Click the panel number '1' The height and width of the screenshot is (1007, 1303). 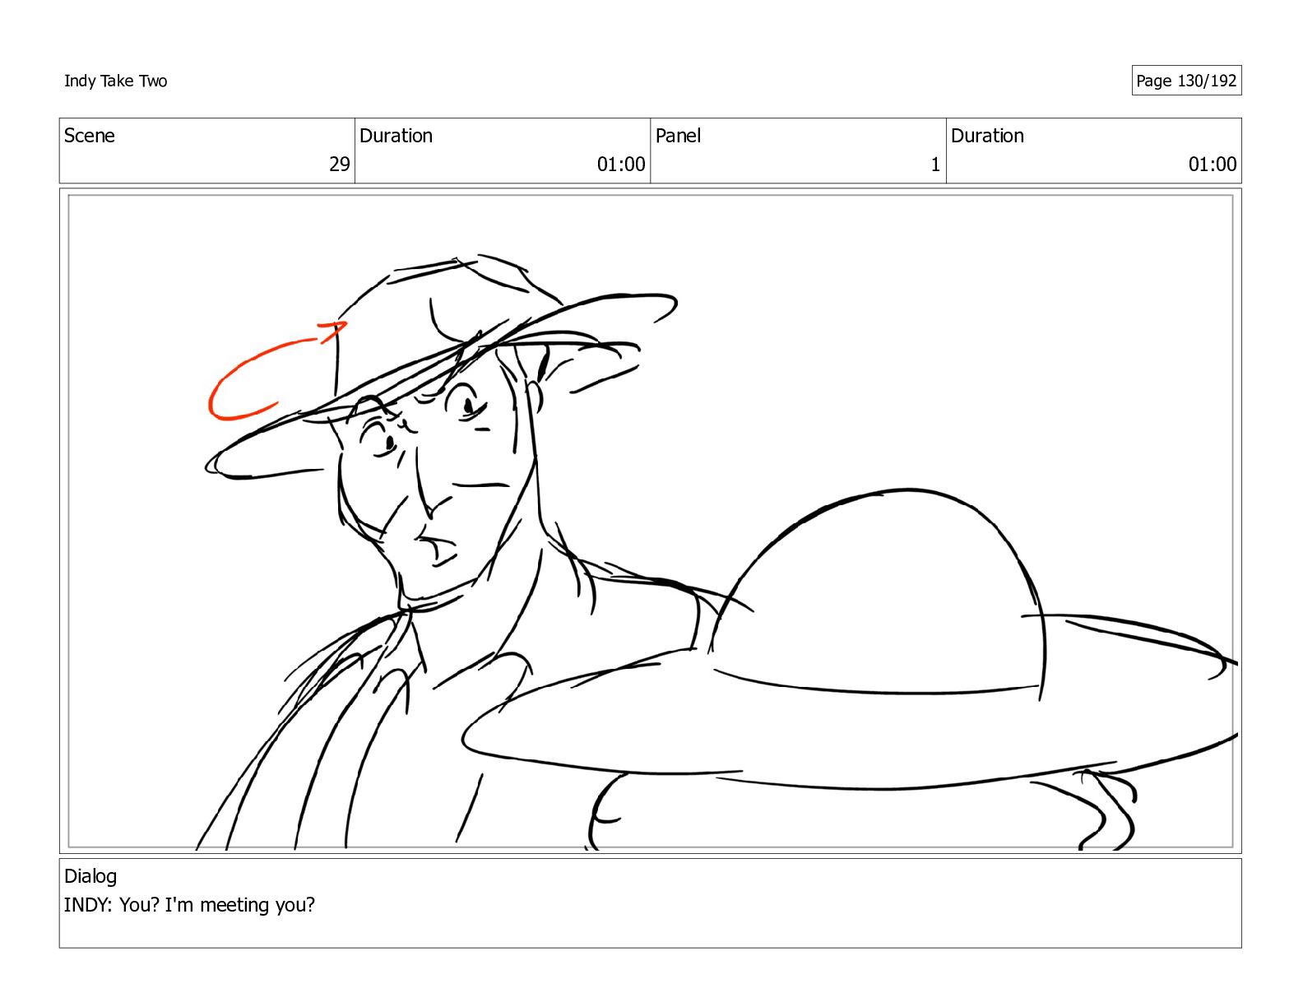935,165
